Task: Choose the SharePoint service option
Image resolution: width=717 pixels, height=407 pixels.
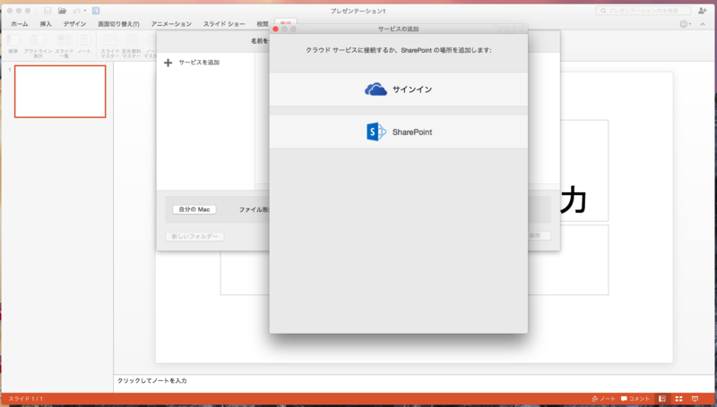Action: (x=398, y=131)
